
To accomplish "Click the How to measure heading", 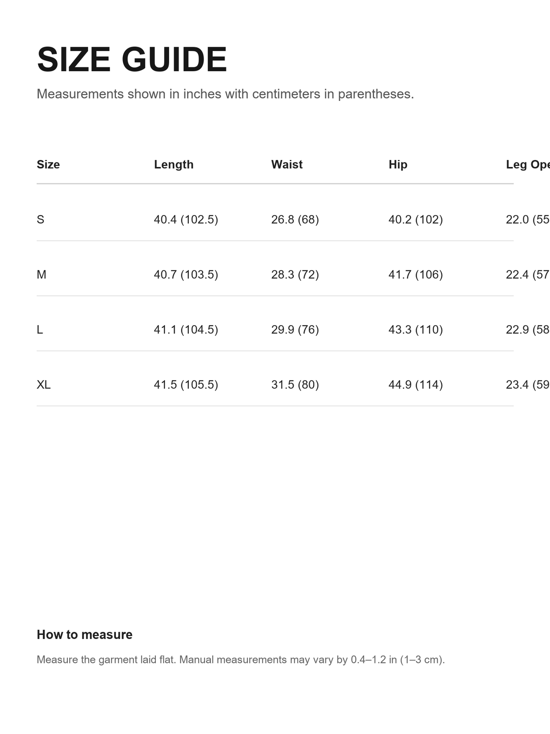I will (84, 634).
